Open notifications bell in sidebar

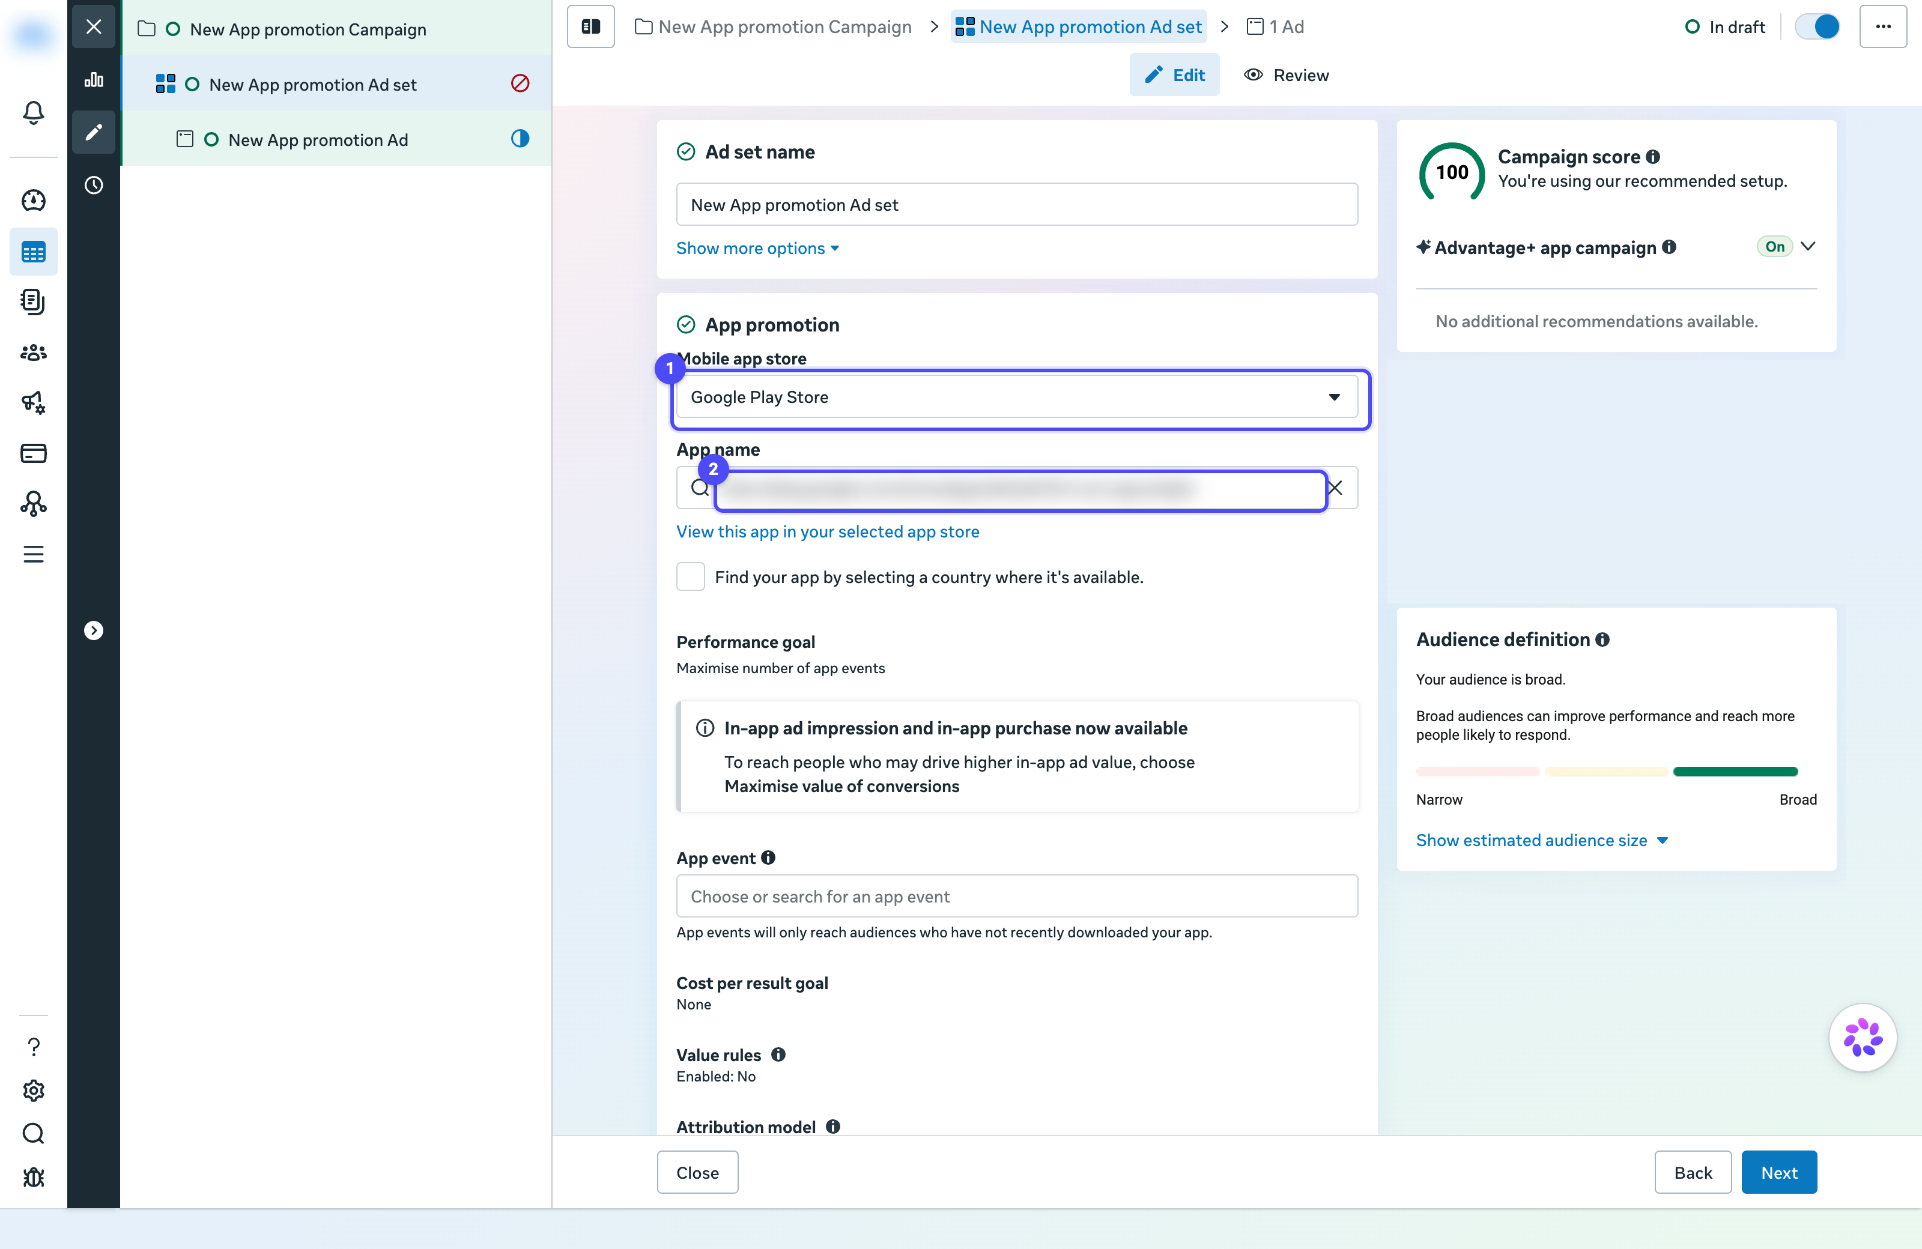click(x=33, y=112)
